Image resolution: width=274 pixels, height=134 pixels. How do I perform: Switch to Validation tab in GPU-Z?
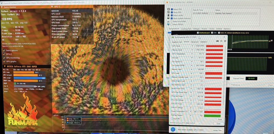(x=204, y=42)
